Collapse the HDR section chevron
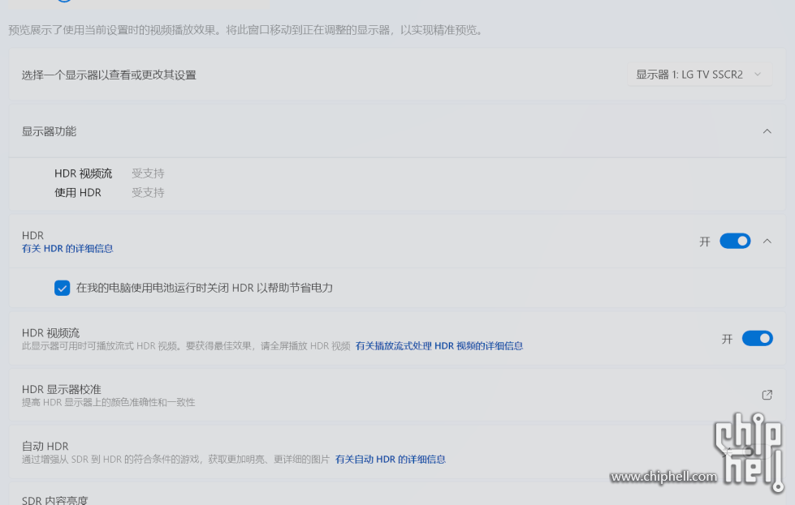Viewport: 795px width, 505px height. point(767,242)
